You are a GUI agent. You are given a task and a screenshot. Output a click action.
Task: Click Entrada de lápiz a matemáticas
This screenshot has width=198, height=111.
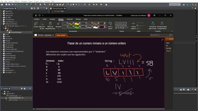point(162,26)
